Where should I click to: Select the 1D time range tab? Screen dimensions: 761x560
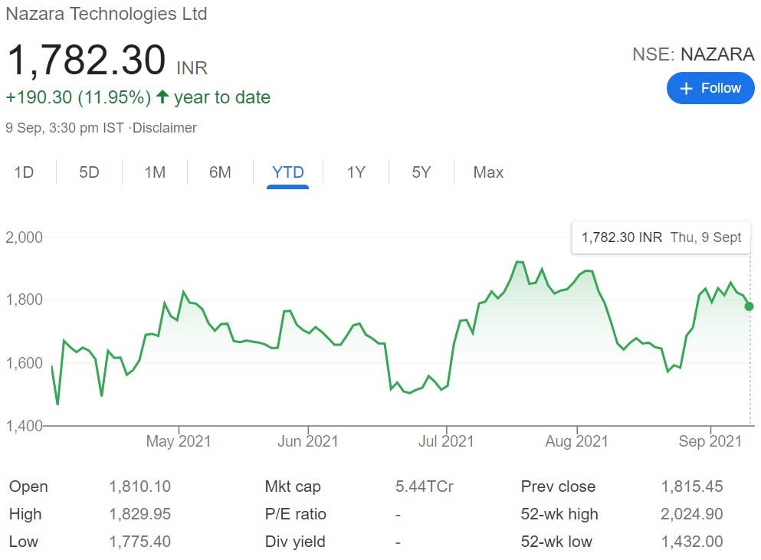pyautogui.click(x=24, y=172)
